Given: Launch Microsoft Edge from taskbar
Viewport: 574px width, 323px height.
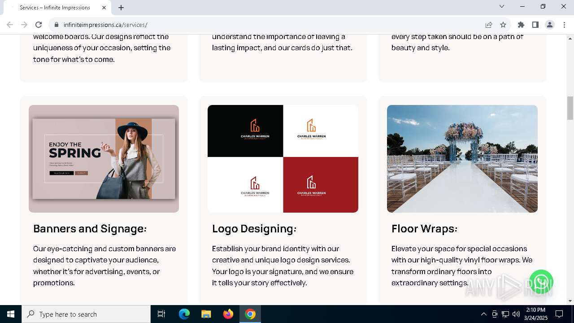Looking at the screenshot, I should (184, 314).
